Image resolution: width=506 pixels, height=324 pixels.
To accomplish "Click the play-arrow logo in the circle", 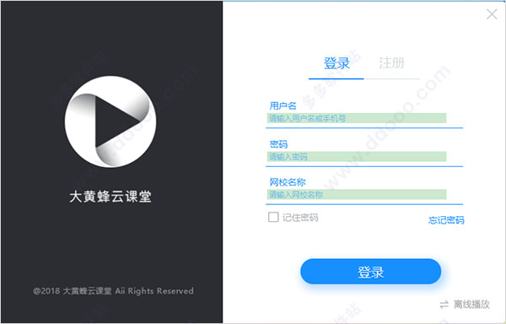I will [110, 121].
